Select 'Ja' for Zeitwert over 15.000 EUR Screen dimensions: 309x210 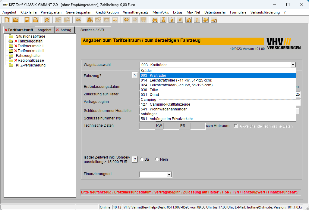coord(142,159)
